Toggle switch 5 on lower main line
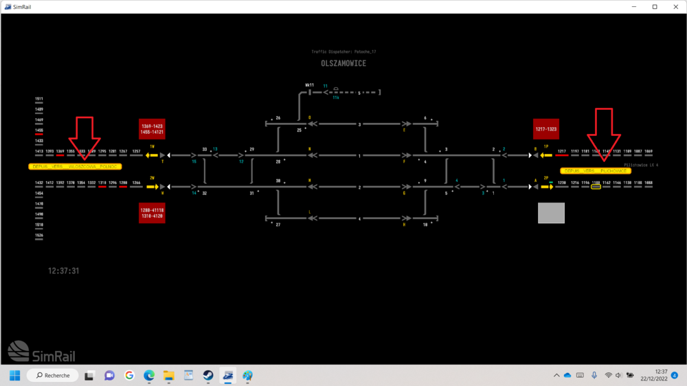Viewport: 687px width, 386px height. (x=449, y=186)
